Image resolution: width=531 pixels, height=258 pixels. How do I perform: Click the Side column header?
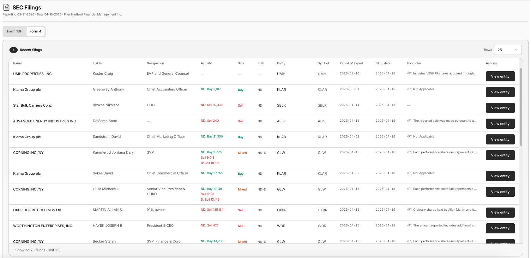tap(241, 63)
